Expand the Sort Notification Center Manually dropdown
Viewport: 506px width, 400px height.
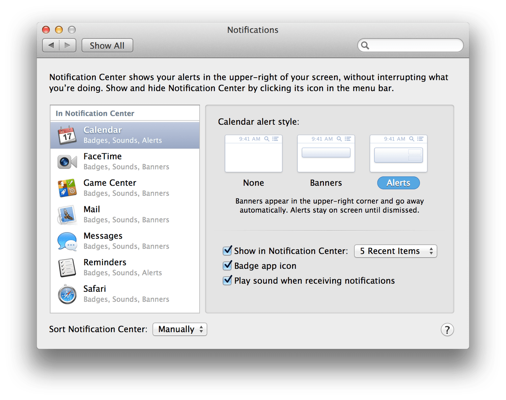(180, 329)
